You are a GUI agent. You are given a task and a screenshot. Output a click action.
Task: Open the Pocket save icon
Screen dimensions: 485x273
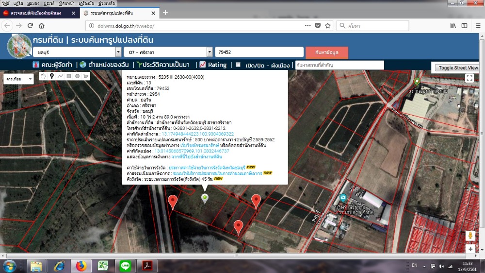318,26
